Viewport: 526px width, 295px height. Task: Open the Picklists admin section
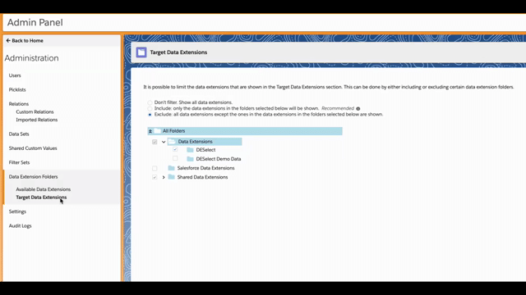17,89
